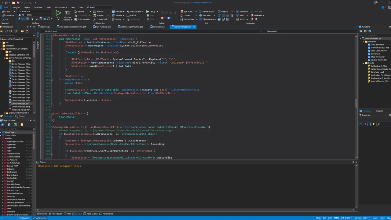Click the Designer side tab icon
391x220 pixels.
pos(38,45)
